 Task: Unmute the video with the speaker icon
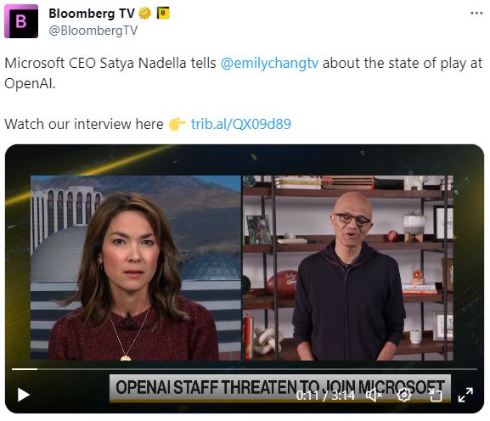click(374, 395)
